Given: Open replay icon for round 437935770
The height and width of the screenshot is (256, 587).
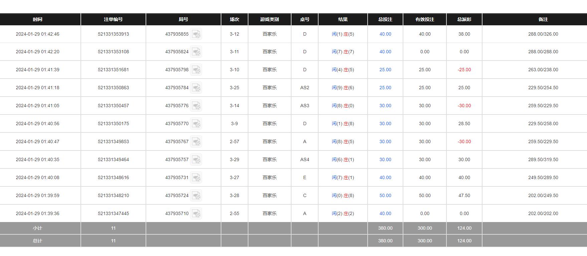Looking at the screenshot, I should click(x=196, y=124).
